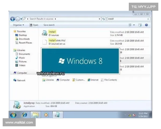This screenshot has height=129, width=161.
Task: Launch Internet Explorer from the taskbar
Action: [x=24, y=114]
